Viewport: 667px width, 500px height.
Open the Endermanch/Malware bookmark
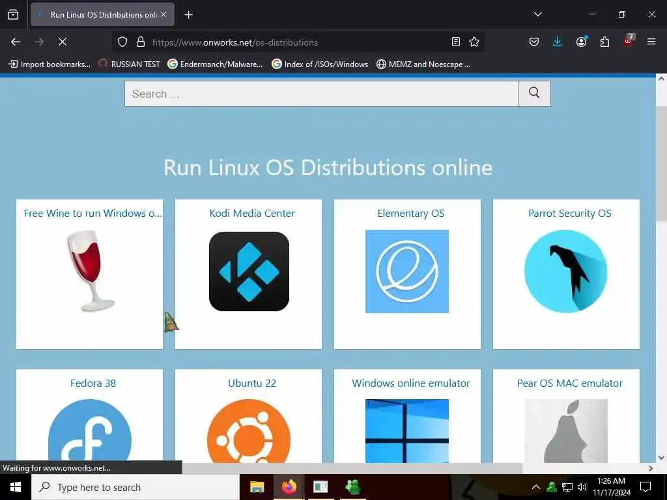(215, 64)
